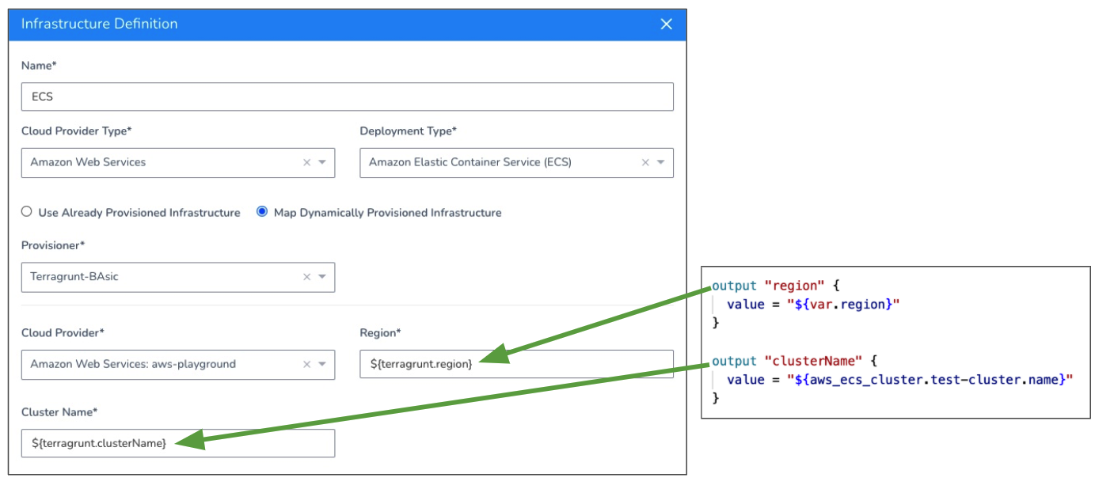This screenshot has height=489, width=1095.
Task: Open the Deployment Type dropdown arrow
Action: (x=661, y=162)
